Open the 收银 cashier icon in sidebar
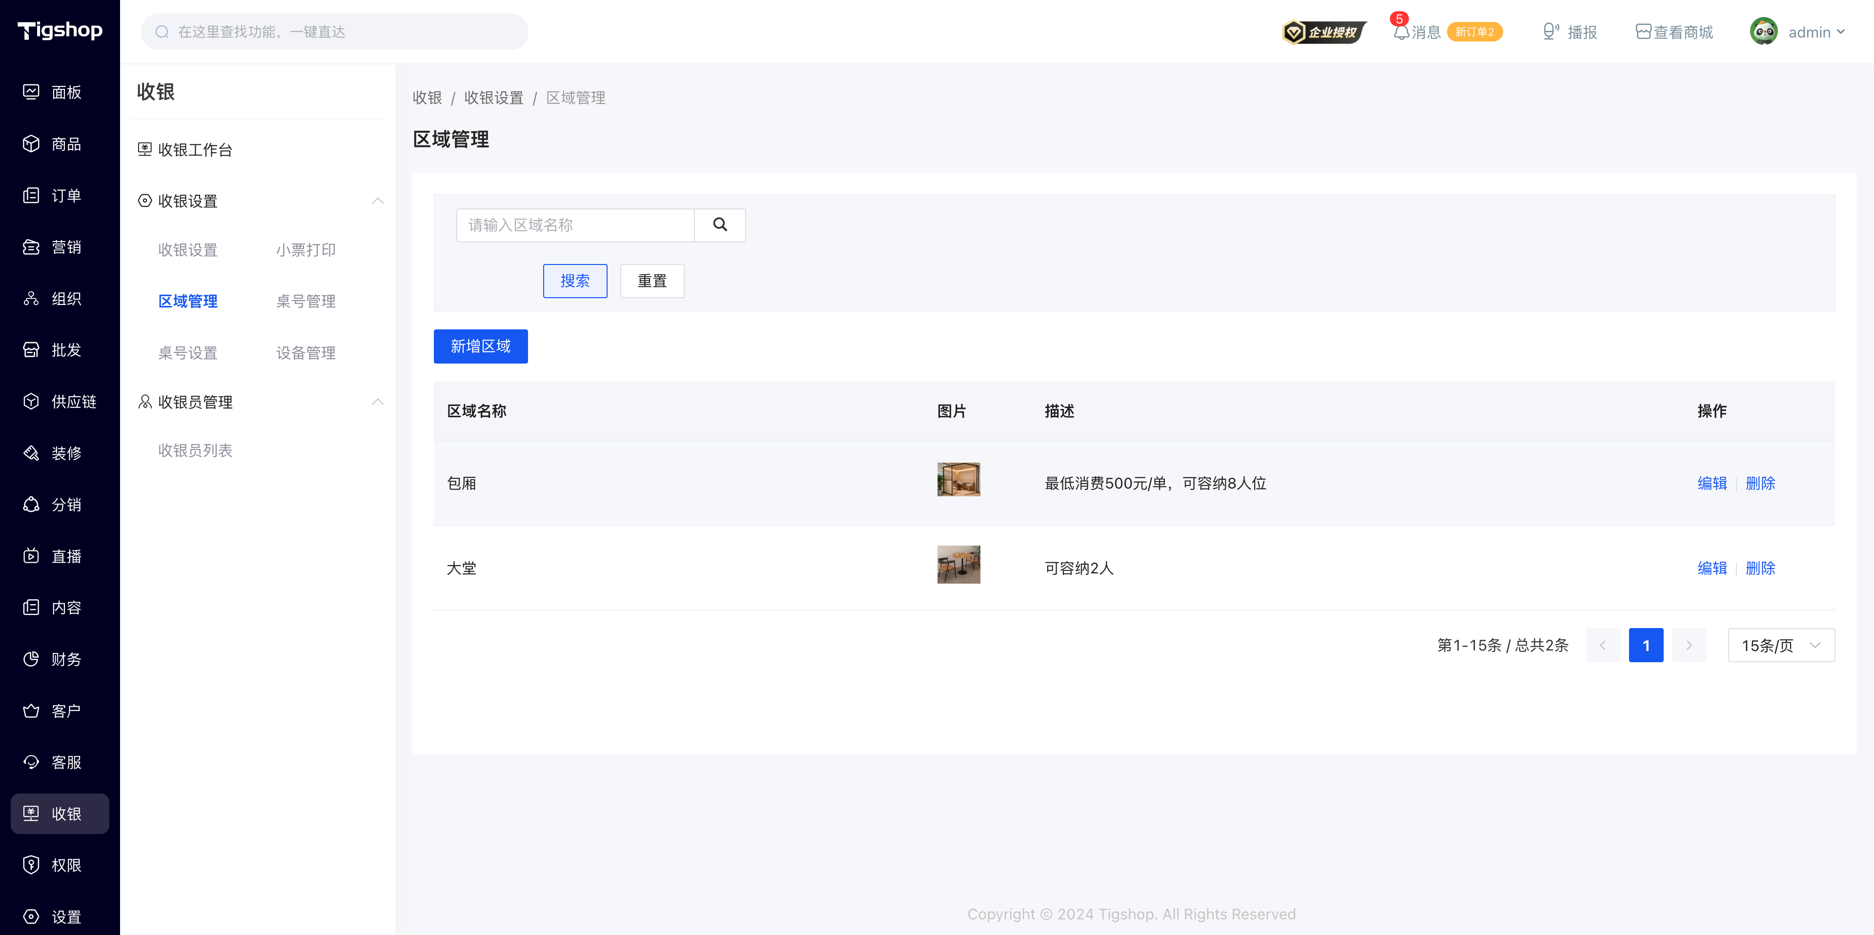 pyautogui.click(x=31, y=813)
